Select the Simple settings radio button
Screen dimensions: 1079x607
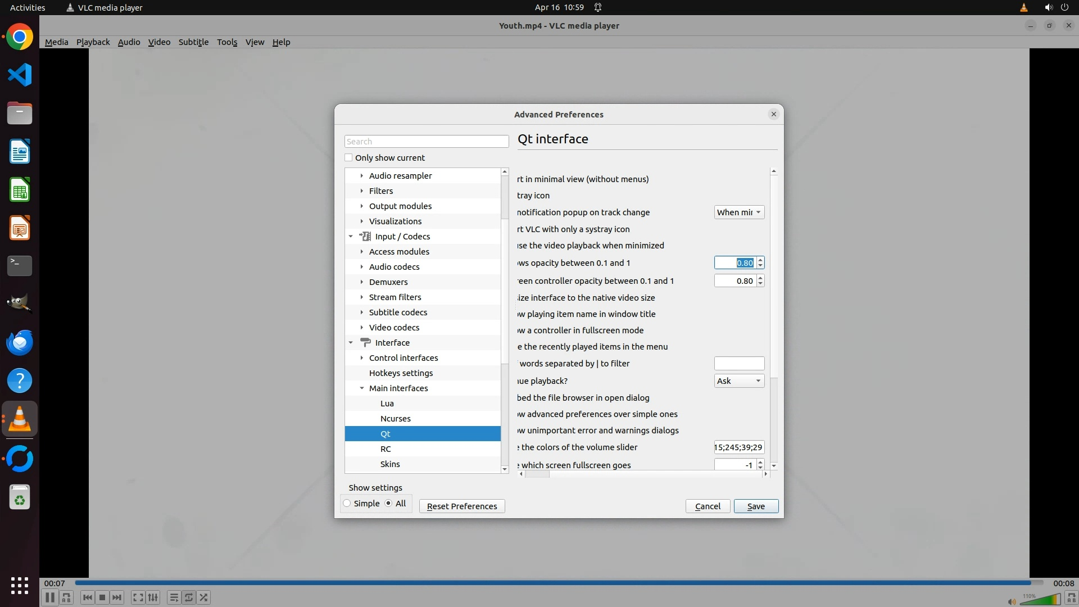click(347, 504)
